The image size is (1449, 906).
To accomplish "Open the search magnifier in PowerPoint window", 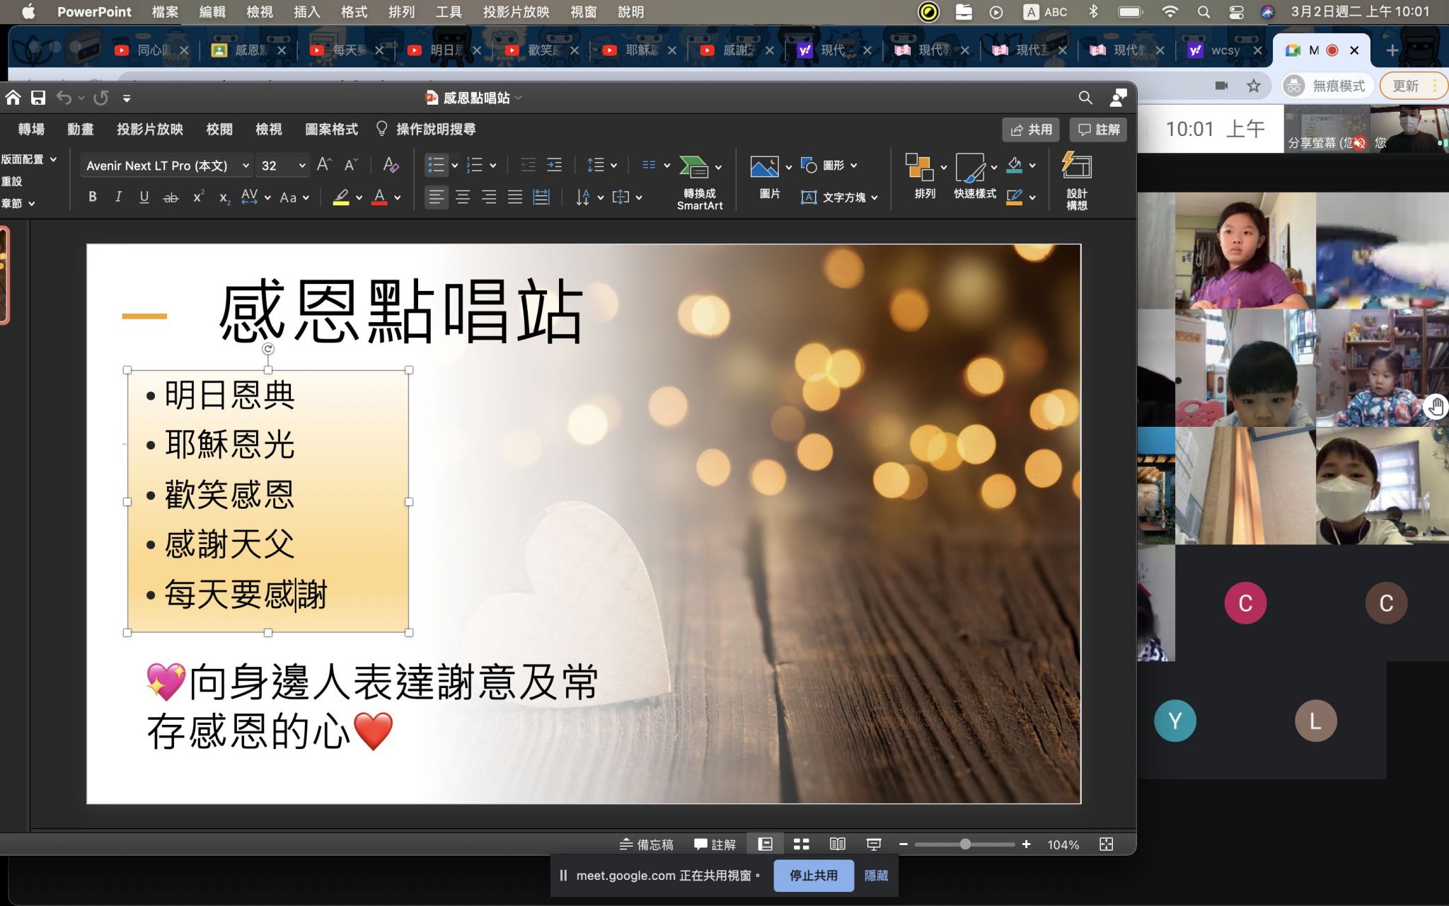I will click(x=1085, y=98).
